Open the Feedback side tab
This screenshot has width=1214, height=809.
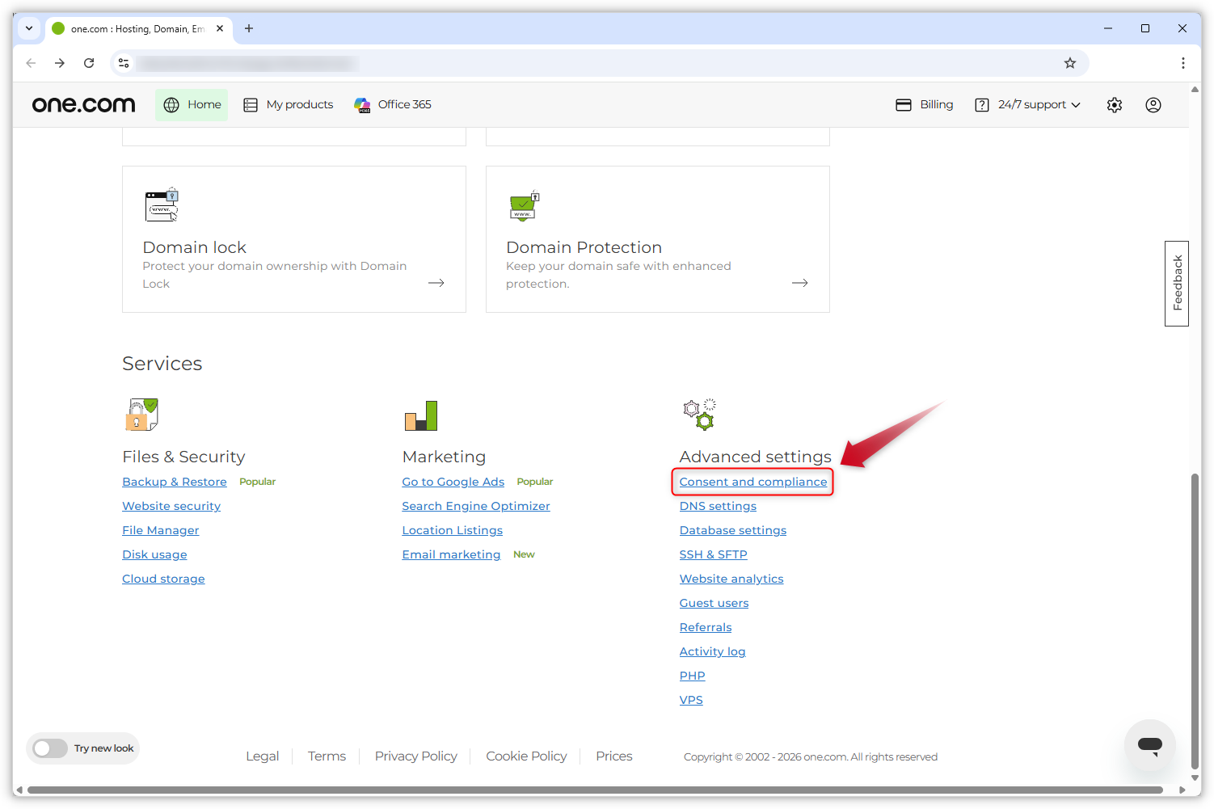tap(1177, 283)
